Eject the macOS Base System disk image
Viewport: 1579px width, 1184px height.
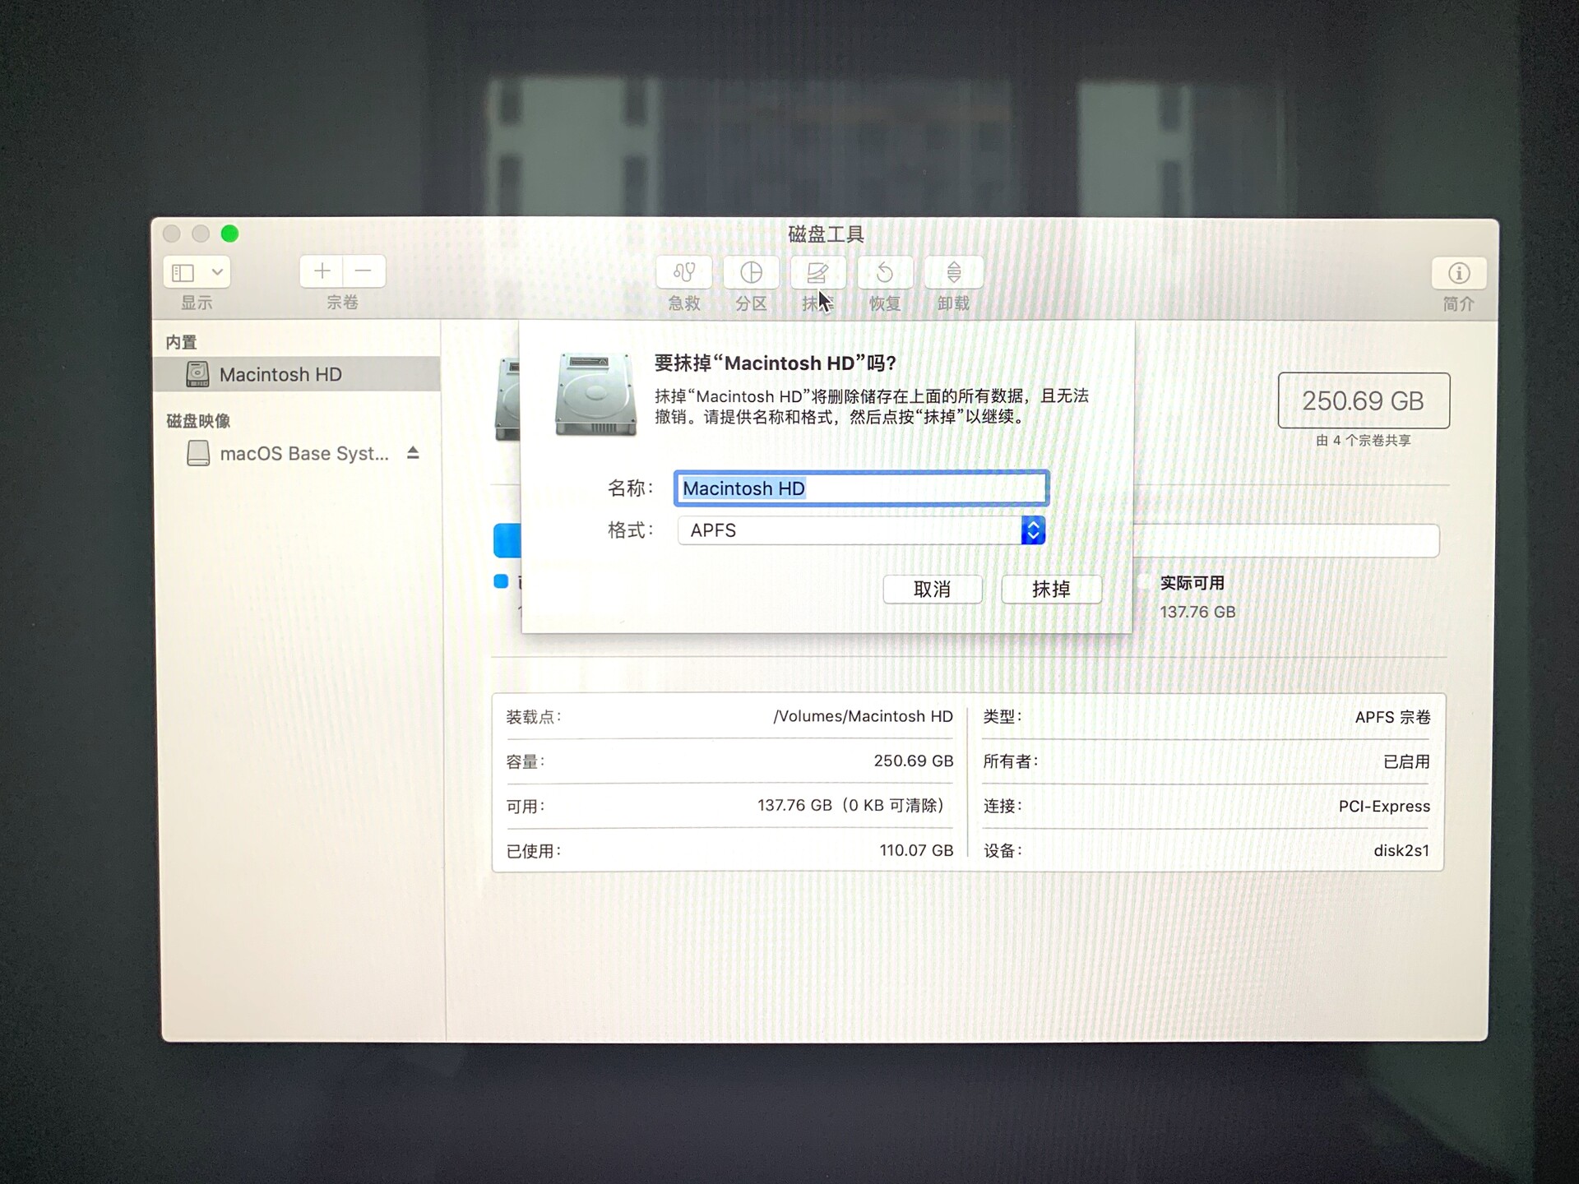coord(412,453)
